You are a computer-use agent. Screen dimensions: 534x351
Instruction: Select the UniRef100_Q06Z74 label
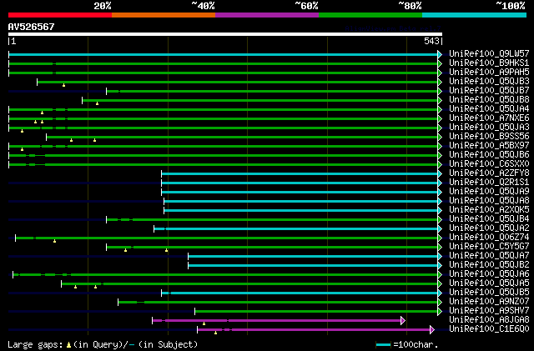(x=489, y=238)
